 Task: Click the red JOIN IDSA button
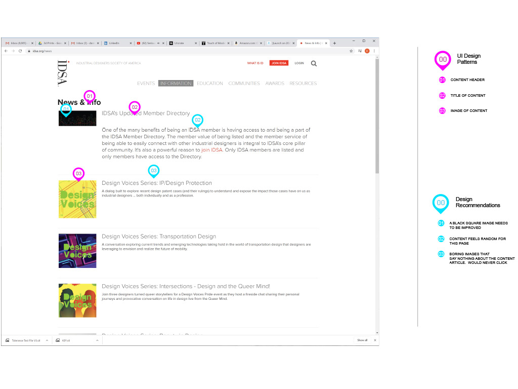279,63
